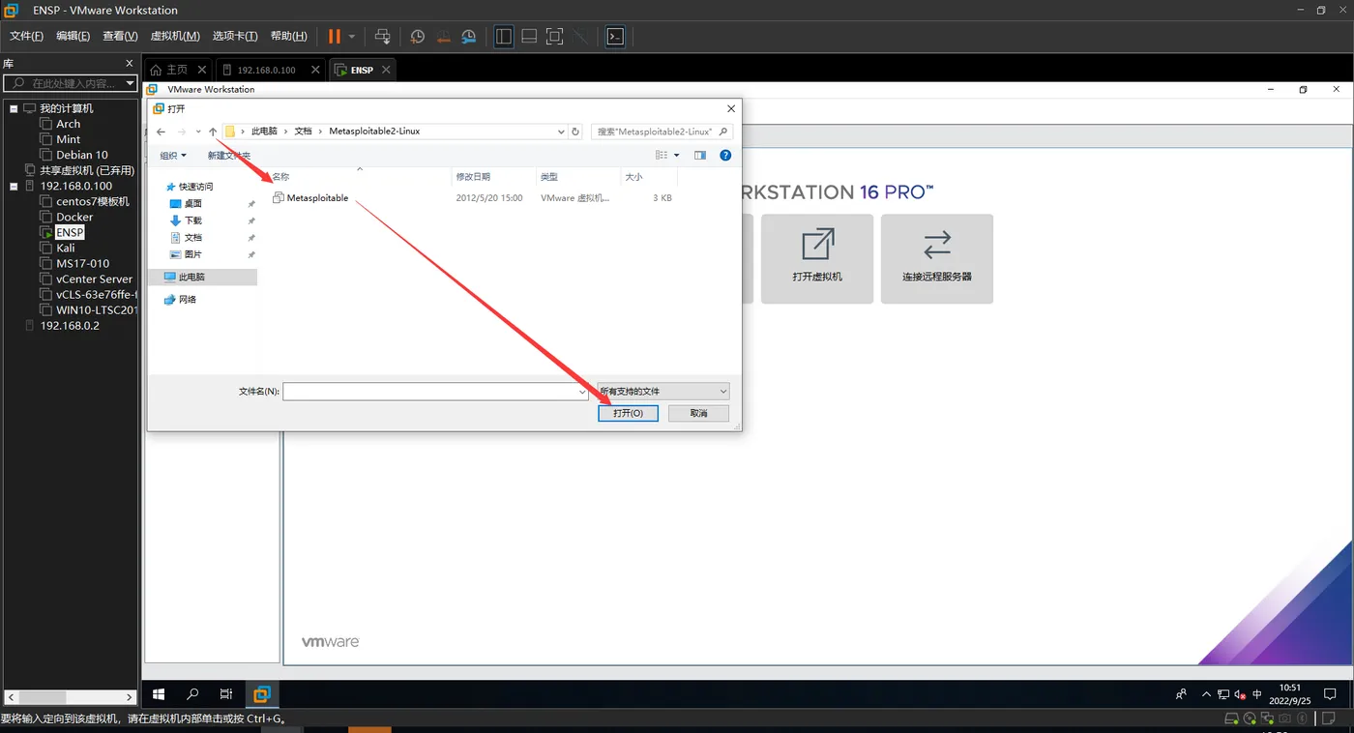
Task: Open the 文件(F) menu
Action: click(26, 36)
